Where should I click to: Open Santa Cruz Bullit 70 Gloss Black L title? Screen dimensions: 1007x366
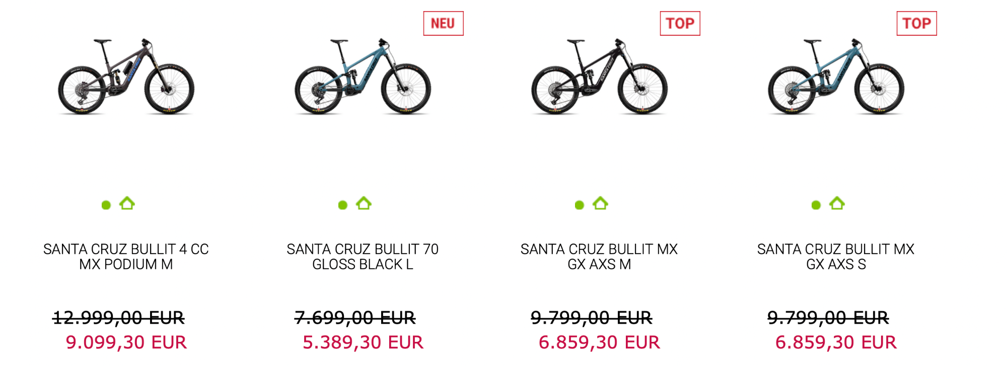[x=363, y=257]
